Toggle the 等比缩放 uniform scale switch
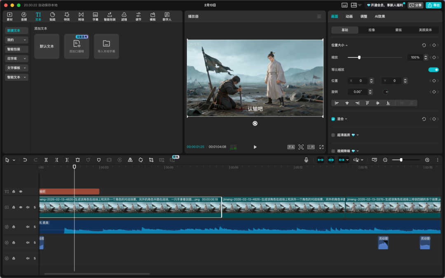 tap(433, 70)
